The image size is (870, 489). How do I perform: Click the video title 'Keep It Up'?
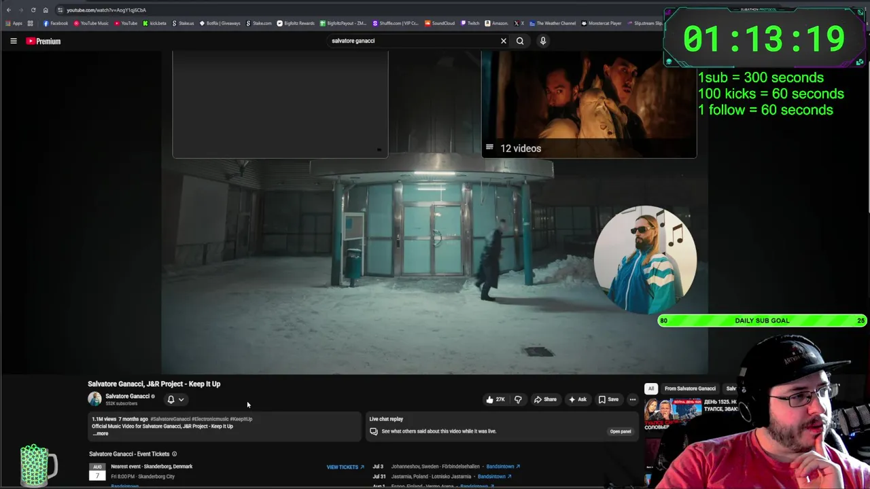pyautogui.click(x=154, y=384)
